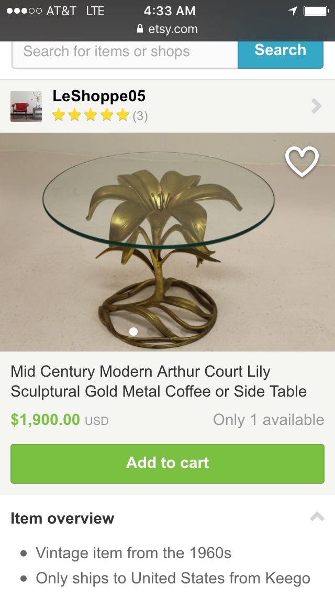This screenshot has height=596, width=335.
Task: Tap the cellular signal strength dots
Action: [x=24, y=10]
